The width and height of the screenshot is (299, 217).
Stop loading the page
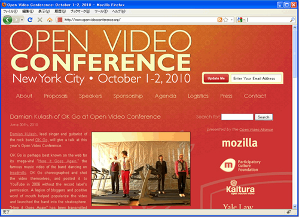click(40, 20)
